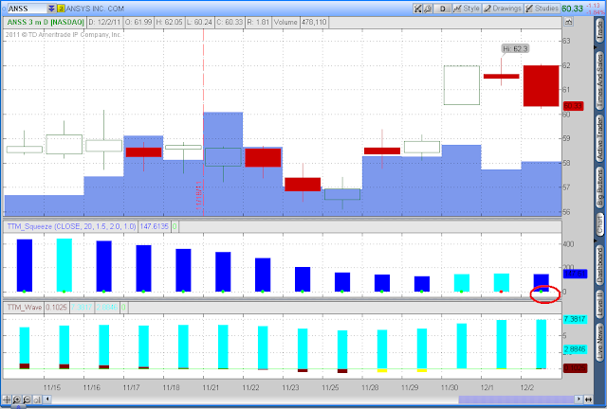Click the 147.6135 squeeze value
The width and height of the screenshot is (607, 409).
tap(155, 226)
